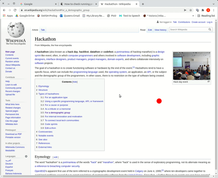Open Google Drive bookmark

coord(25,16)
